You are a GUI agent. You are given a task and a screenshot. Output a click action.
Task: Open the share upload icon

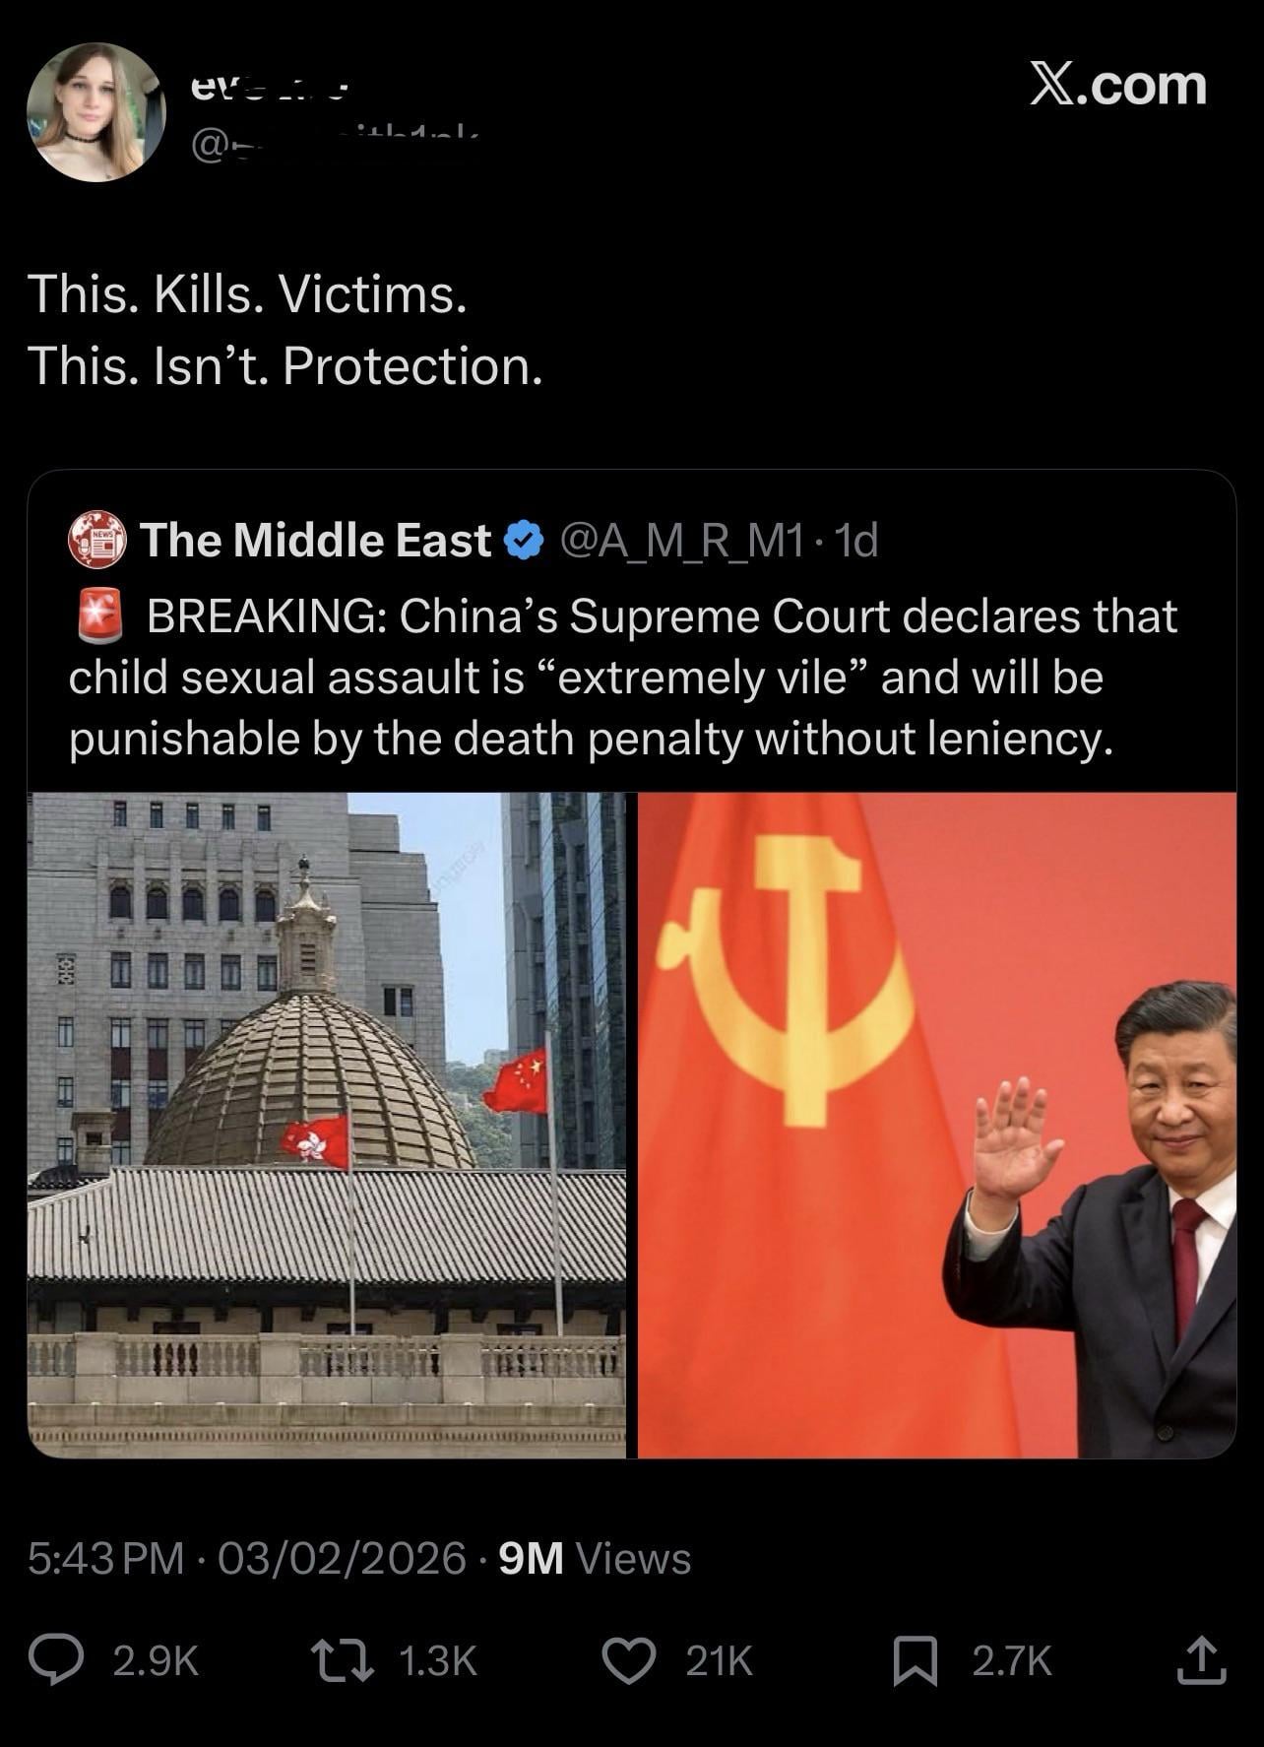[x=1202, y=1659]
